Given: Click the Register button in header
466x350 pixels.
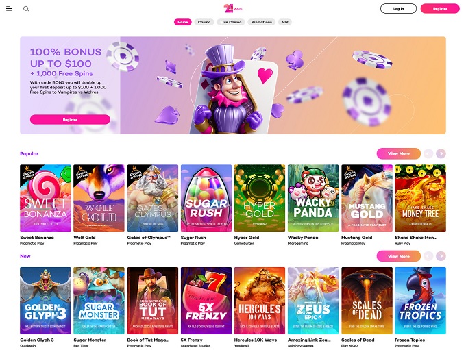Looking at the screenshot, I should click(x=440, y=9).
